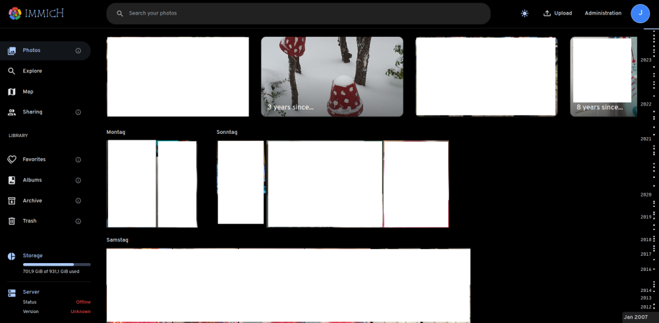659x323 pixels.
Task: Click the storage usage progress bar
Action: tap(57, 264)
